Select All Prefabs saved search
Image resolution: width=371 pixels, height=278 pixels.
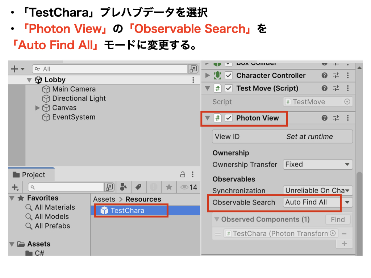click(x=52, y=226)
